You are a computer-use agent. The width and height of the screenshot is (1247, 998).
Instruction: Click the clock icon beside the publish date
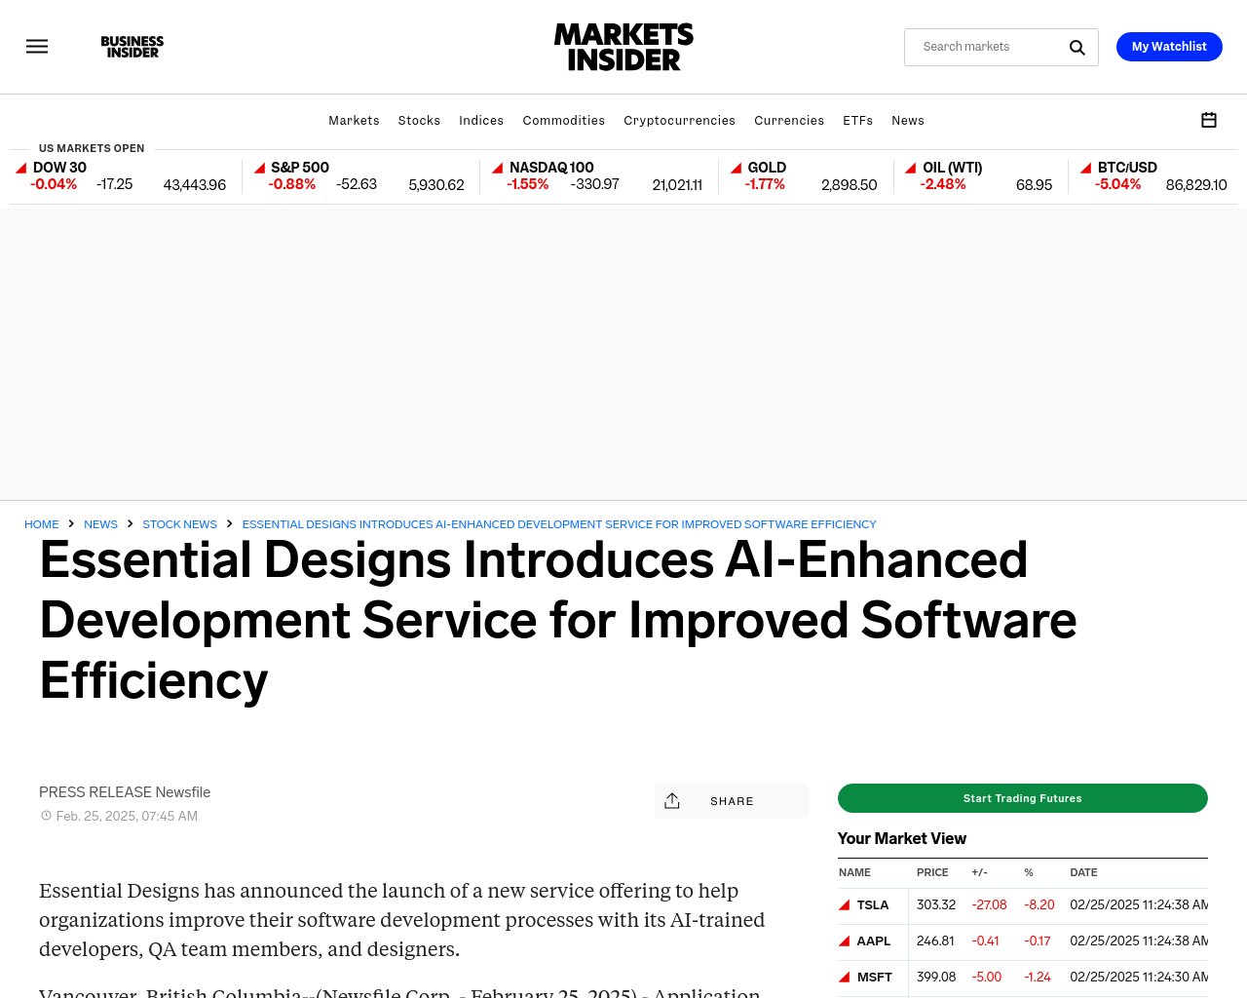click(46, 816)
